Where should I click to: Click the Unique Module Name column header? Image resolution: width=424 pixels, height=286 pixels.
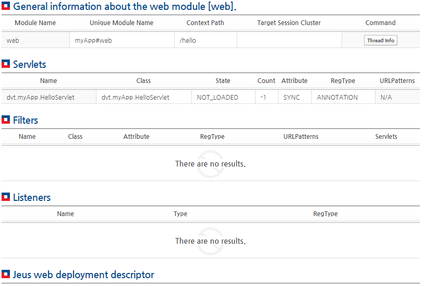[122, 23]
